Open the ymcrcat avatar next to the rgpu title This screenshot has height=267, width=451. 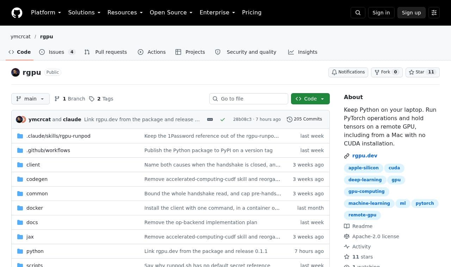[x=16, y=72]
